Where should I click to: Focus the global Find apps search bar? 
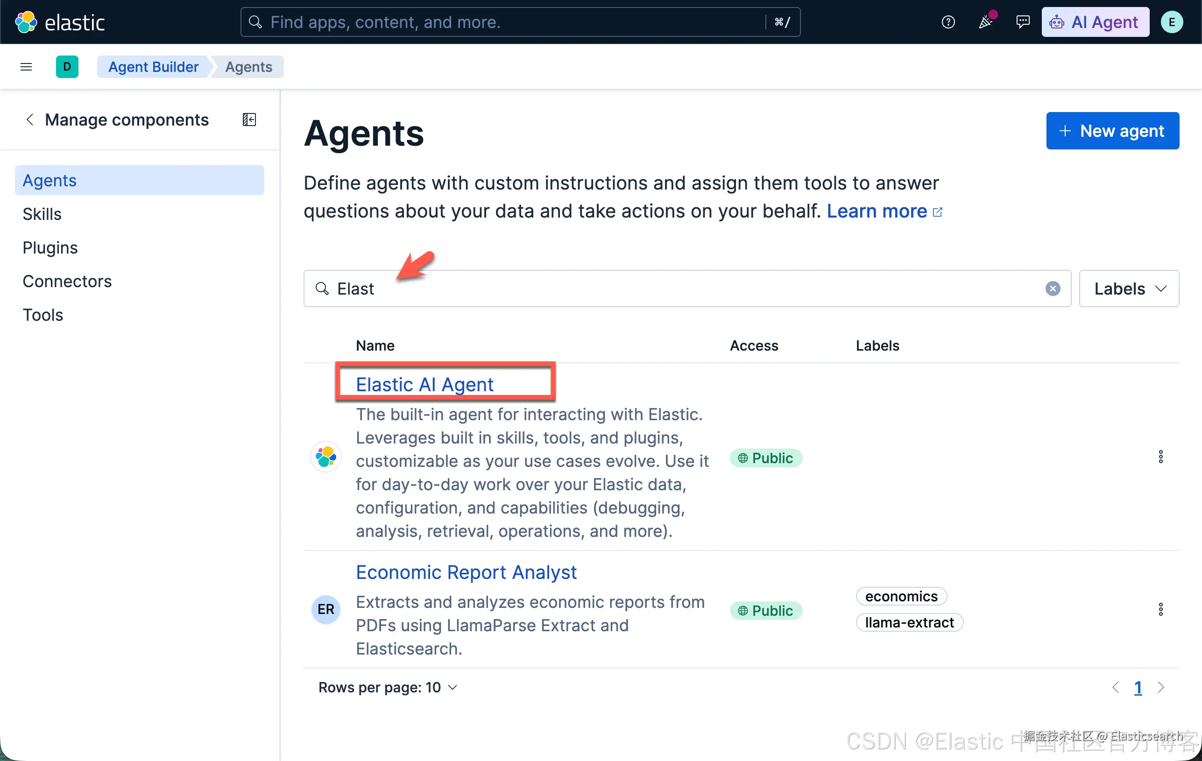tap(520, 22)
